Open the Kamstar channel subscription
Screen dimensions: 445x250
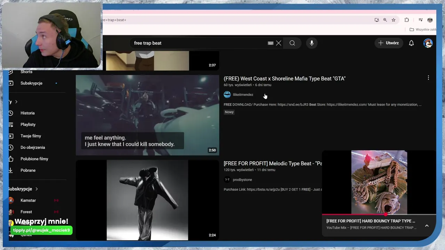pyautogui.click(x=28, y=200)
